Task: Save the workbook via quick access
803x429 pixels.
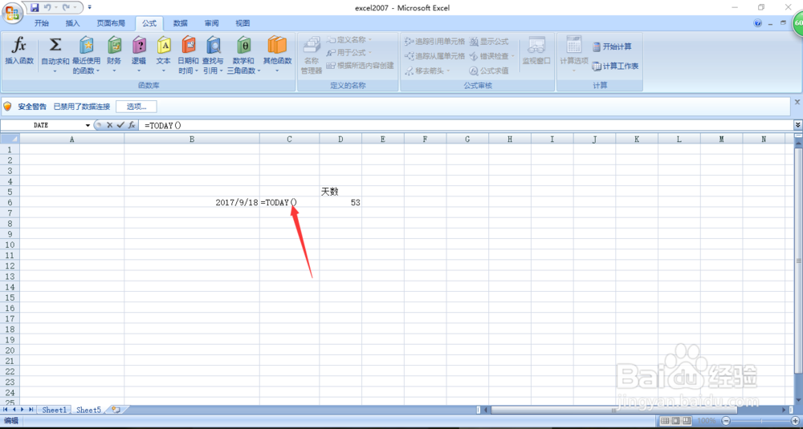Action: [35, 8]
